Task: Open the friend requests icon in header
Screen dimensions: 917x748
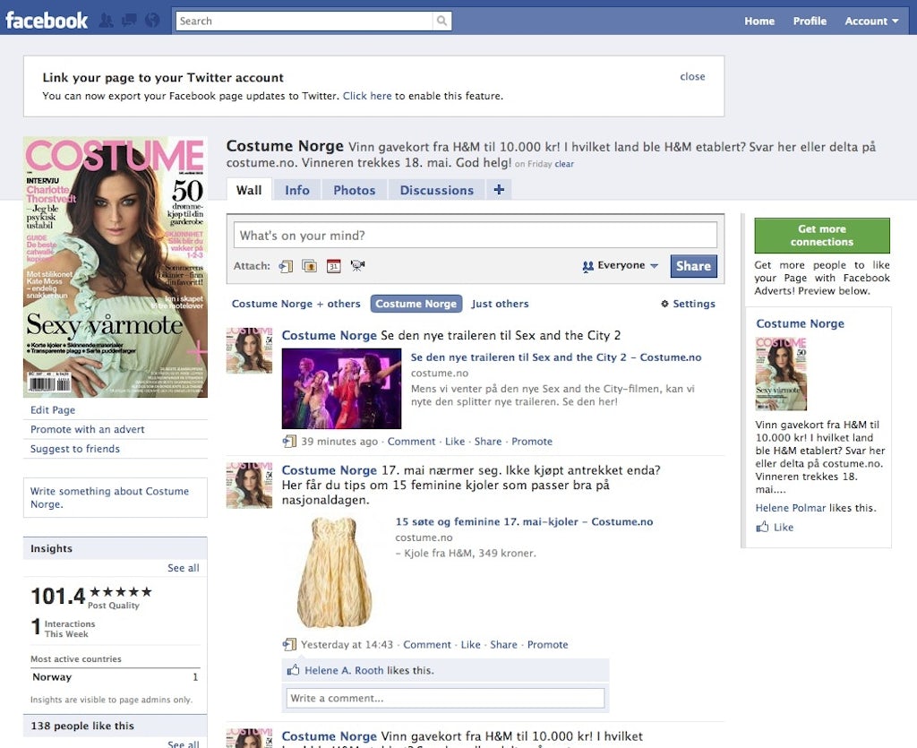Action: click(107, 21)
